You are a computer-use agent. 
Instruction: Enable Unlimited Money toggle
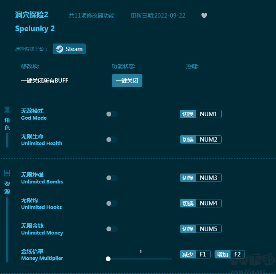(x=112, y=229)
